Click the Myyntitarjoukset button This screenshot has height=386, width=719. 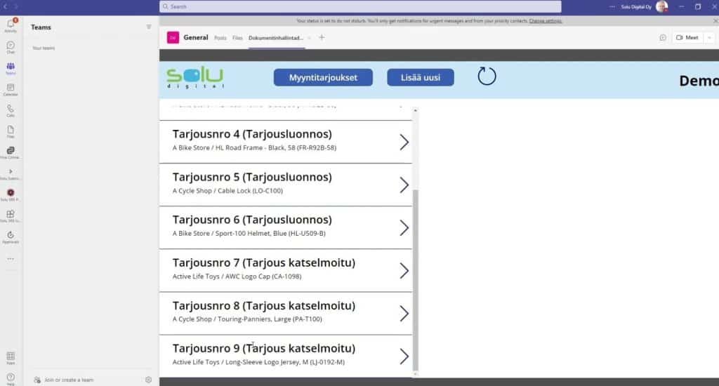point(323,77)
